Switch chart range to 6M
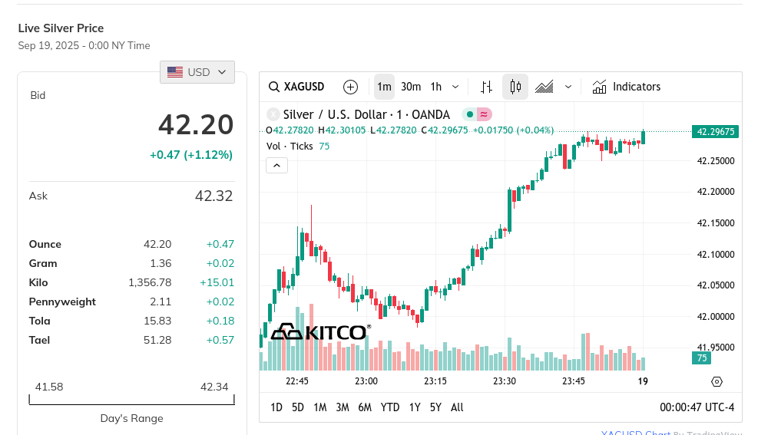Viewport: 758px width, 435px height. click(365, 407)
